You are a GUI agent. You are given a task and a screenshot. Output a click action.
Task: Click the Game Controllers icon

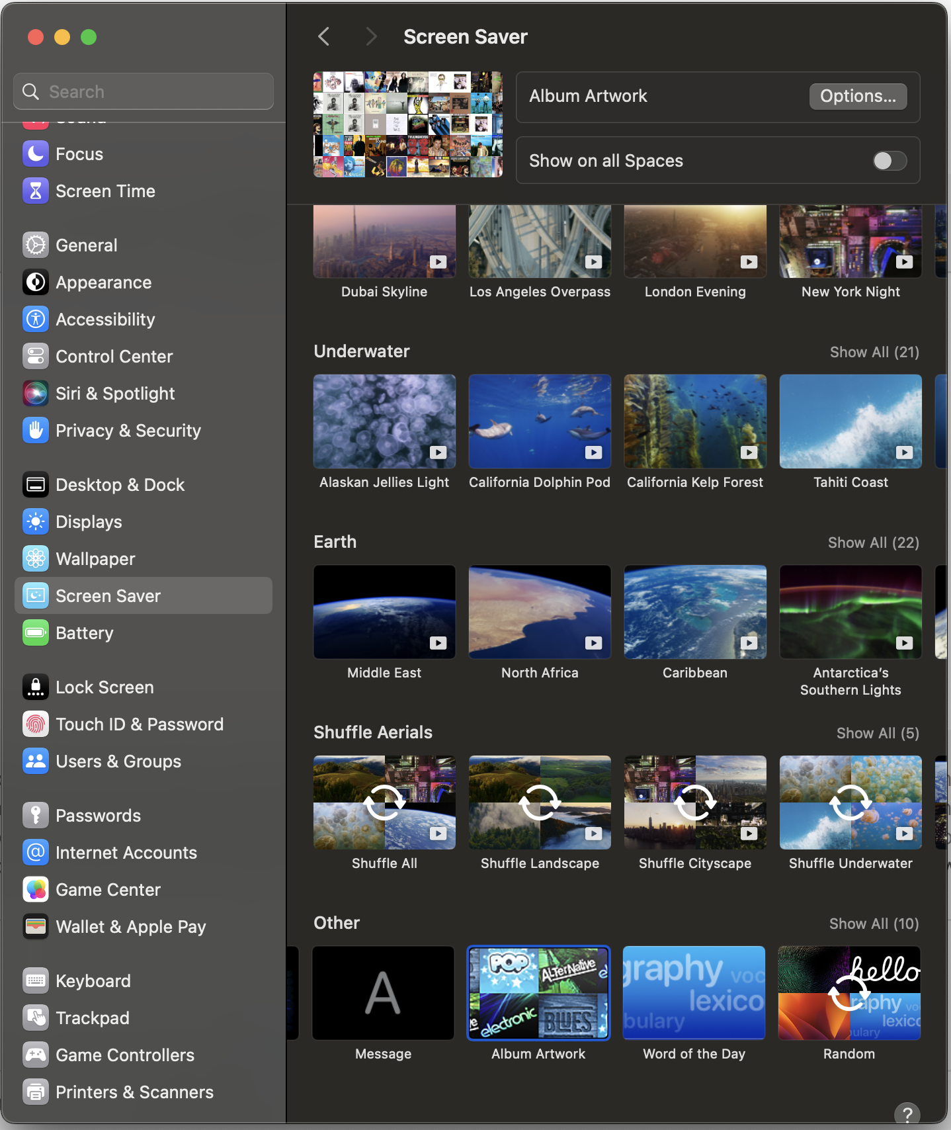pos(36,1055)
